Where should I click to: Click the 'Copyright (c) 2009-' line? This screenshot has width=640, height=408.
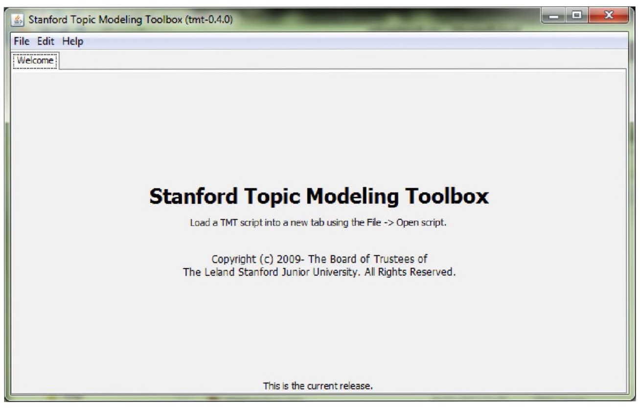point(320,259)
